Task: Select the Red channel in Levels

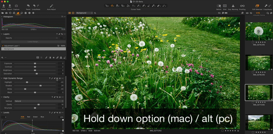Action: click(28, 117)
